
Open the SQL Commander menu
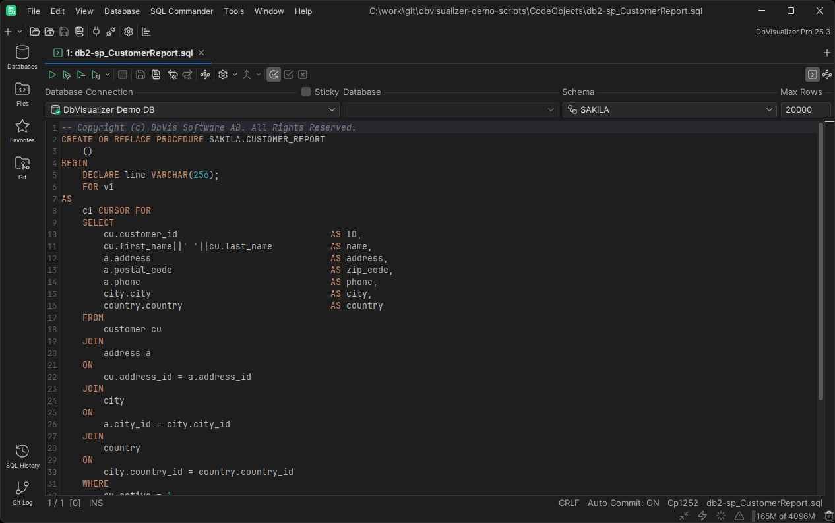(x=181, y=11)
